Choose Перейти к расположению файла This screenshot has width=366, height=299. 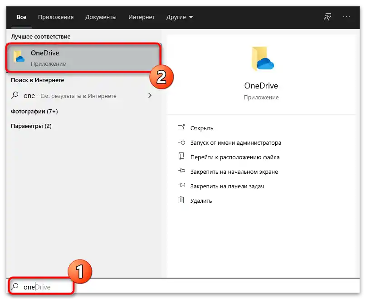[235, 157]
